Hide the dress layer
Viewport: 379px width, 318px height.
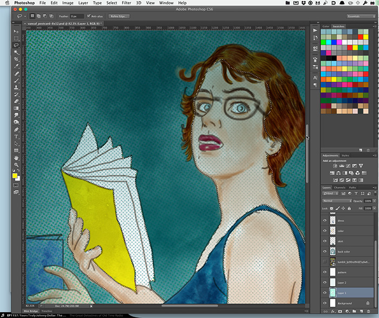(x=325, y=220)
